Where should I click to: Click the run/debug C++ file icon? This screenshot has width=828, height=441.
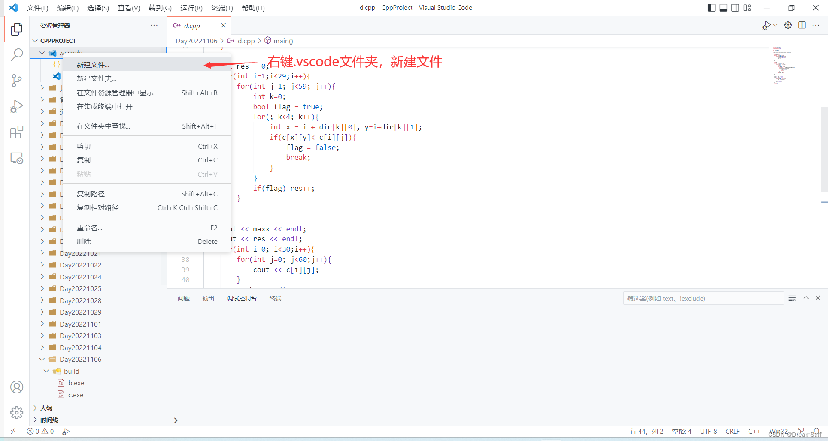pyautogui.click(x=767, y=25)
